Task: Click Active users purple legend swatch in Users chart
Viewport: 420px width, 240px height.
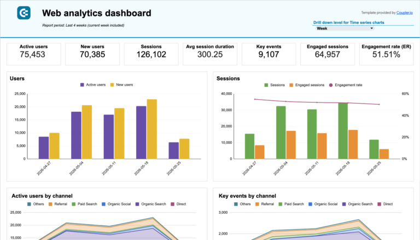Action: coord(82,85)
